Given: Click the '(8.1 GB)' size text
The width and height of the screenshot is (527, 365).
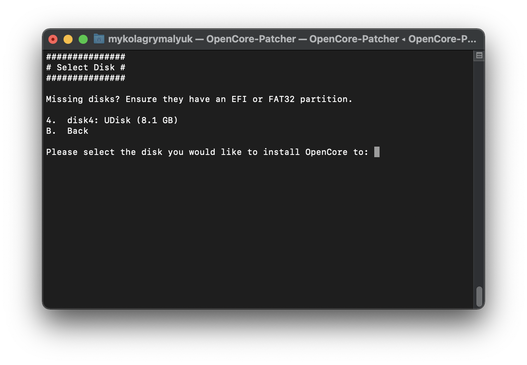Looking at the screenshot, I should coord(157,121).
